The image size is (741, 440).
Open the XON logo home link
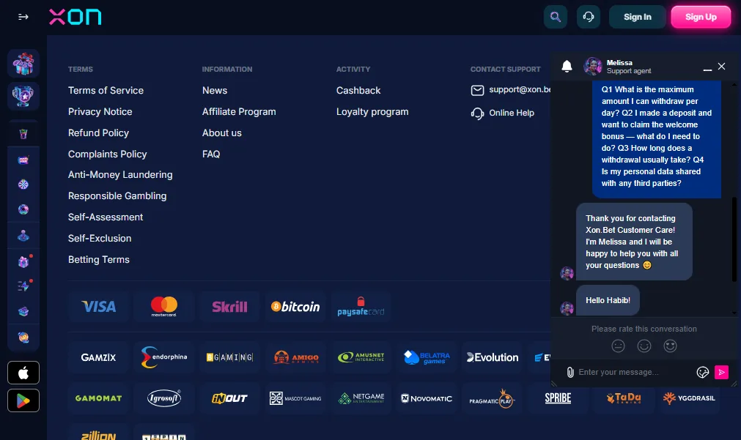(x=75, y=17)
